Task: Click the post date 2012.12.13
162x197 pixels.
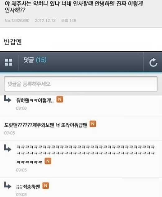Action: [x=45, y=21]
